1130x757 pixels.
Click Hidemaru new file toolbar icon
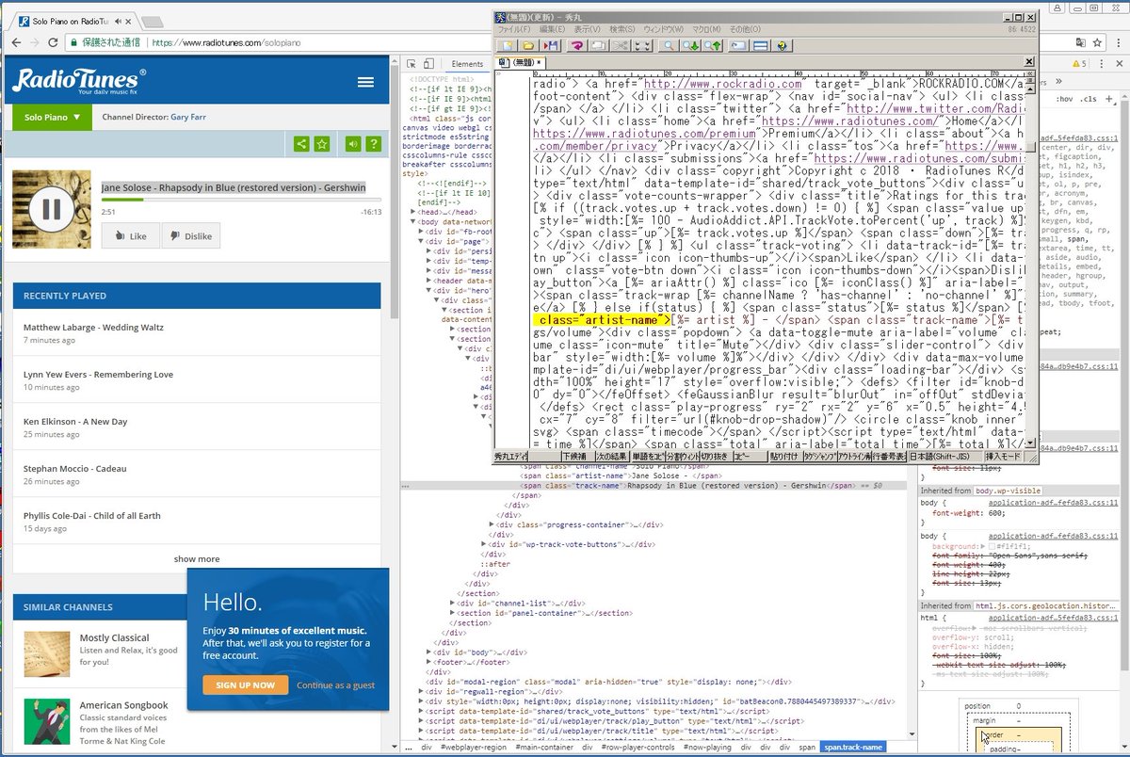[508, 45]
